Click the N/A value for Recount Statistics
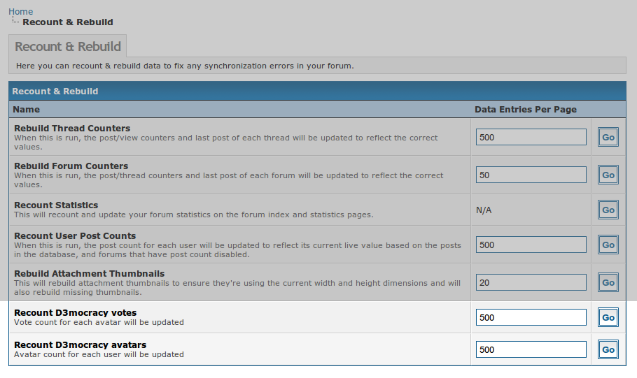 tap(484, 210)
